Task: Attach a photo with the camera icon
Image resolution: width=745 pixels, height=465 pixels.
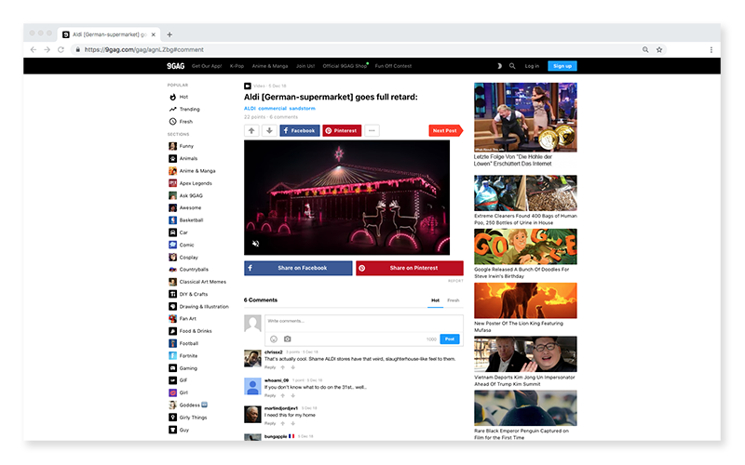Action: [x=288, y=339]
